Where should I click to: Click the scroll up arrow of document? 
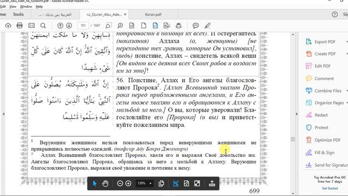[x=293, y=35]
